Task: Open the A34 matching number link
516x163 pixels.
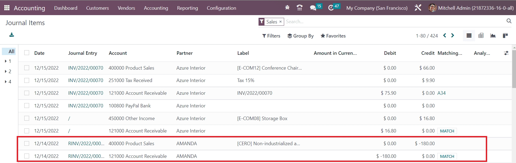Action: point(441,93)
